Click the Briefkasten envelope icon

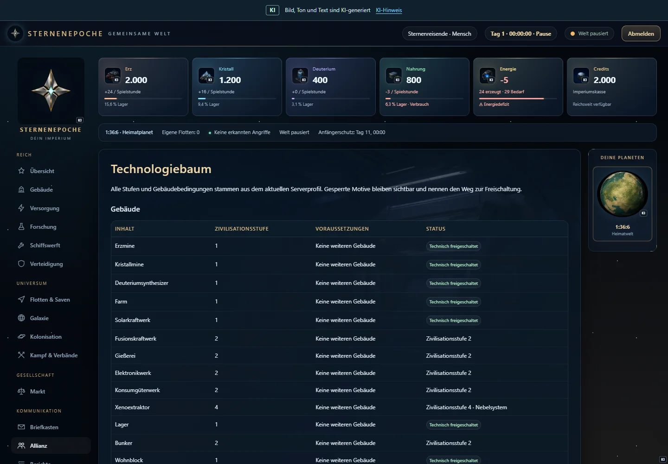coord(21,427)
